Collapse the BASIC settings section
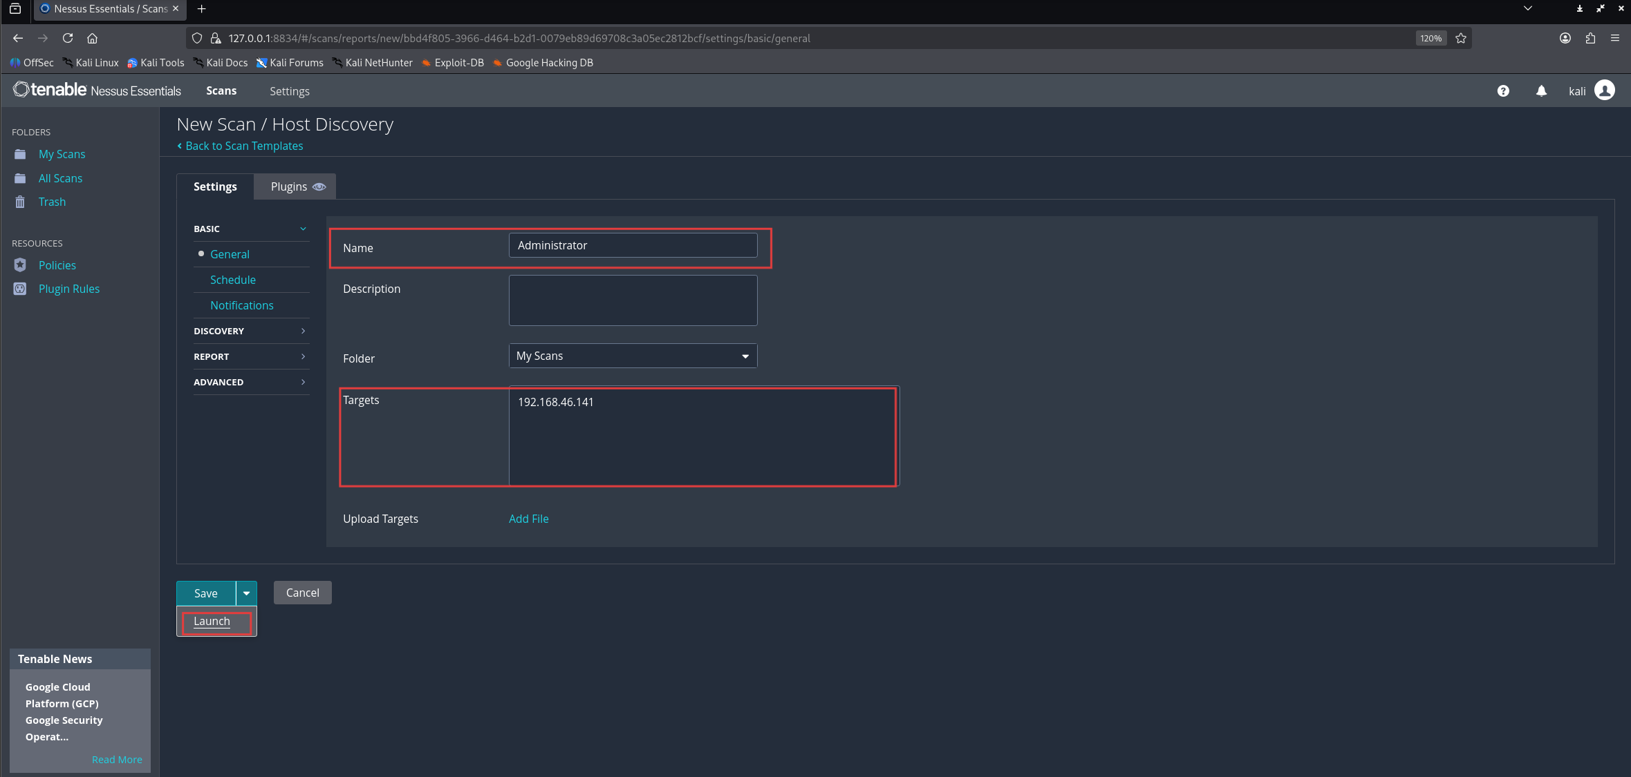Screen dimensions: 1631x777 (250, 229)
